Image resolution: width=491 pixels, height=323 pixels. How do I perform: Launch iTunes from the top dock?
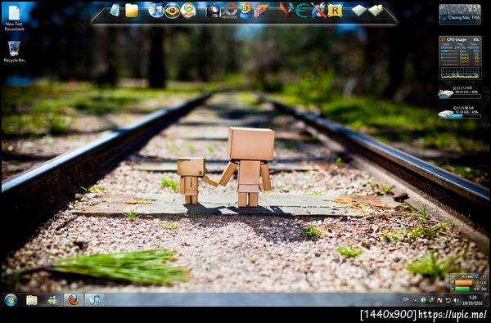(155, 11)
